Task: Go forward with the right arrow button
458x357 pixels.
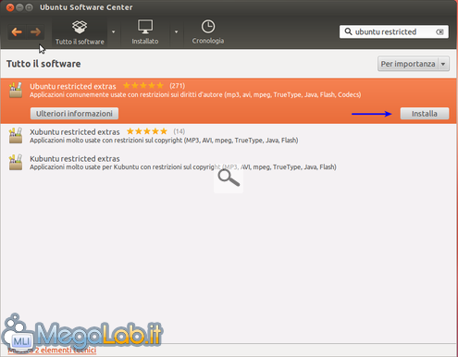Action: click(x=35, y=31)
